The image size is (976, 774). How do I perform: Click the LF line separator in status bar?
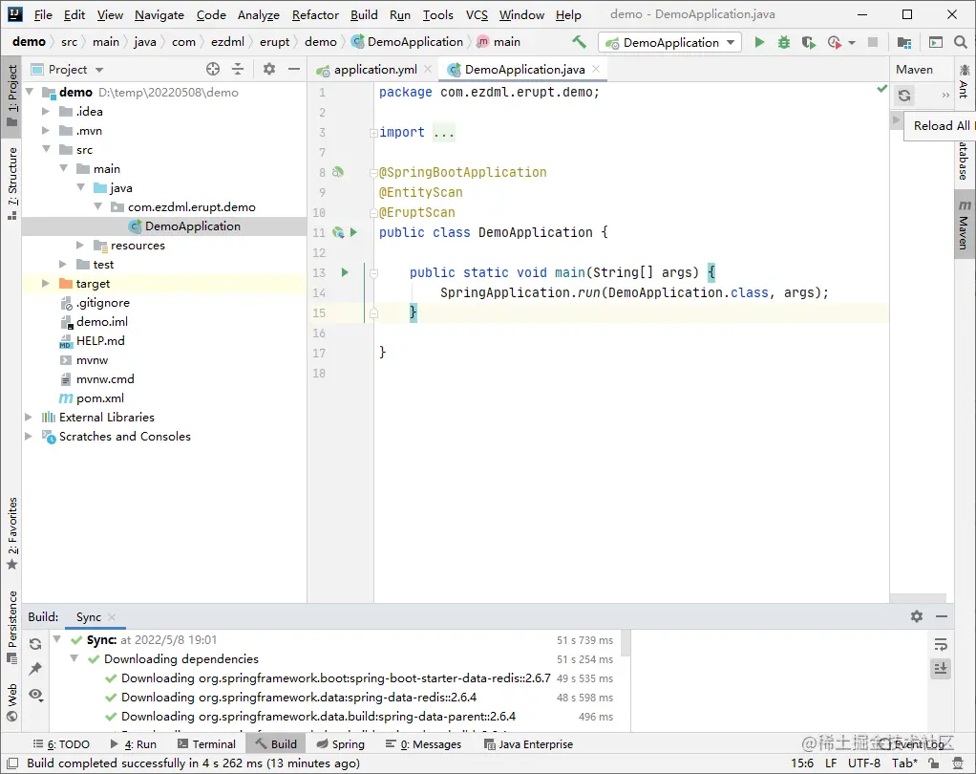831,763
